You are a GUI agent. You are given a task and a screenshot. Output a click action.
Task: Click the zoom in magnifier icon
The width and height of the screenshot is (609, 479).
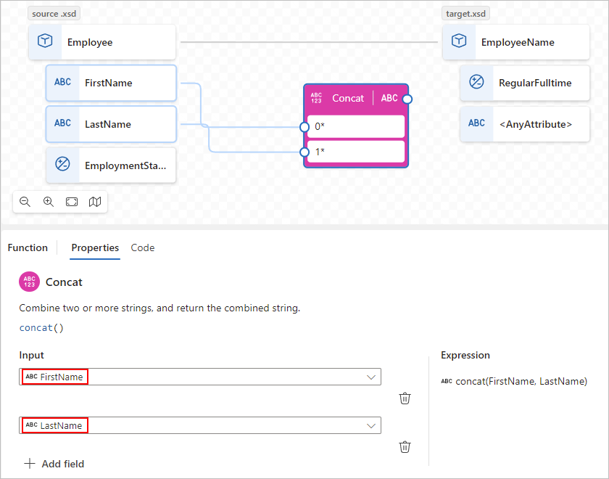tap(48, 202)
